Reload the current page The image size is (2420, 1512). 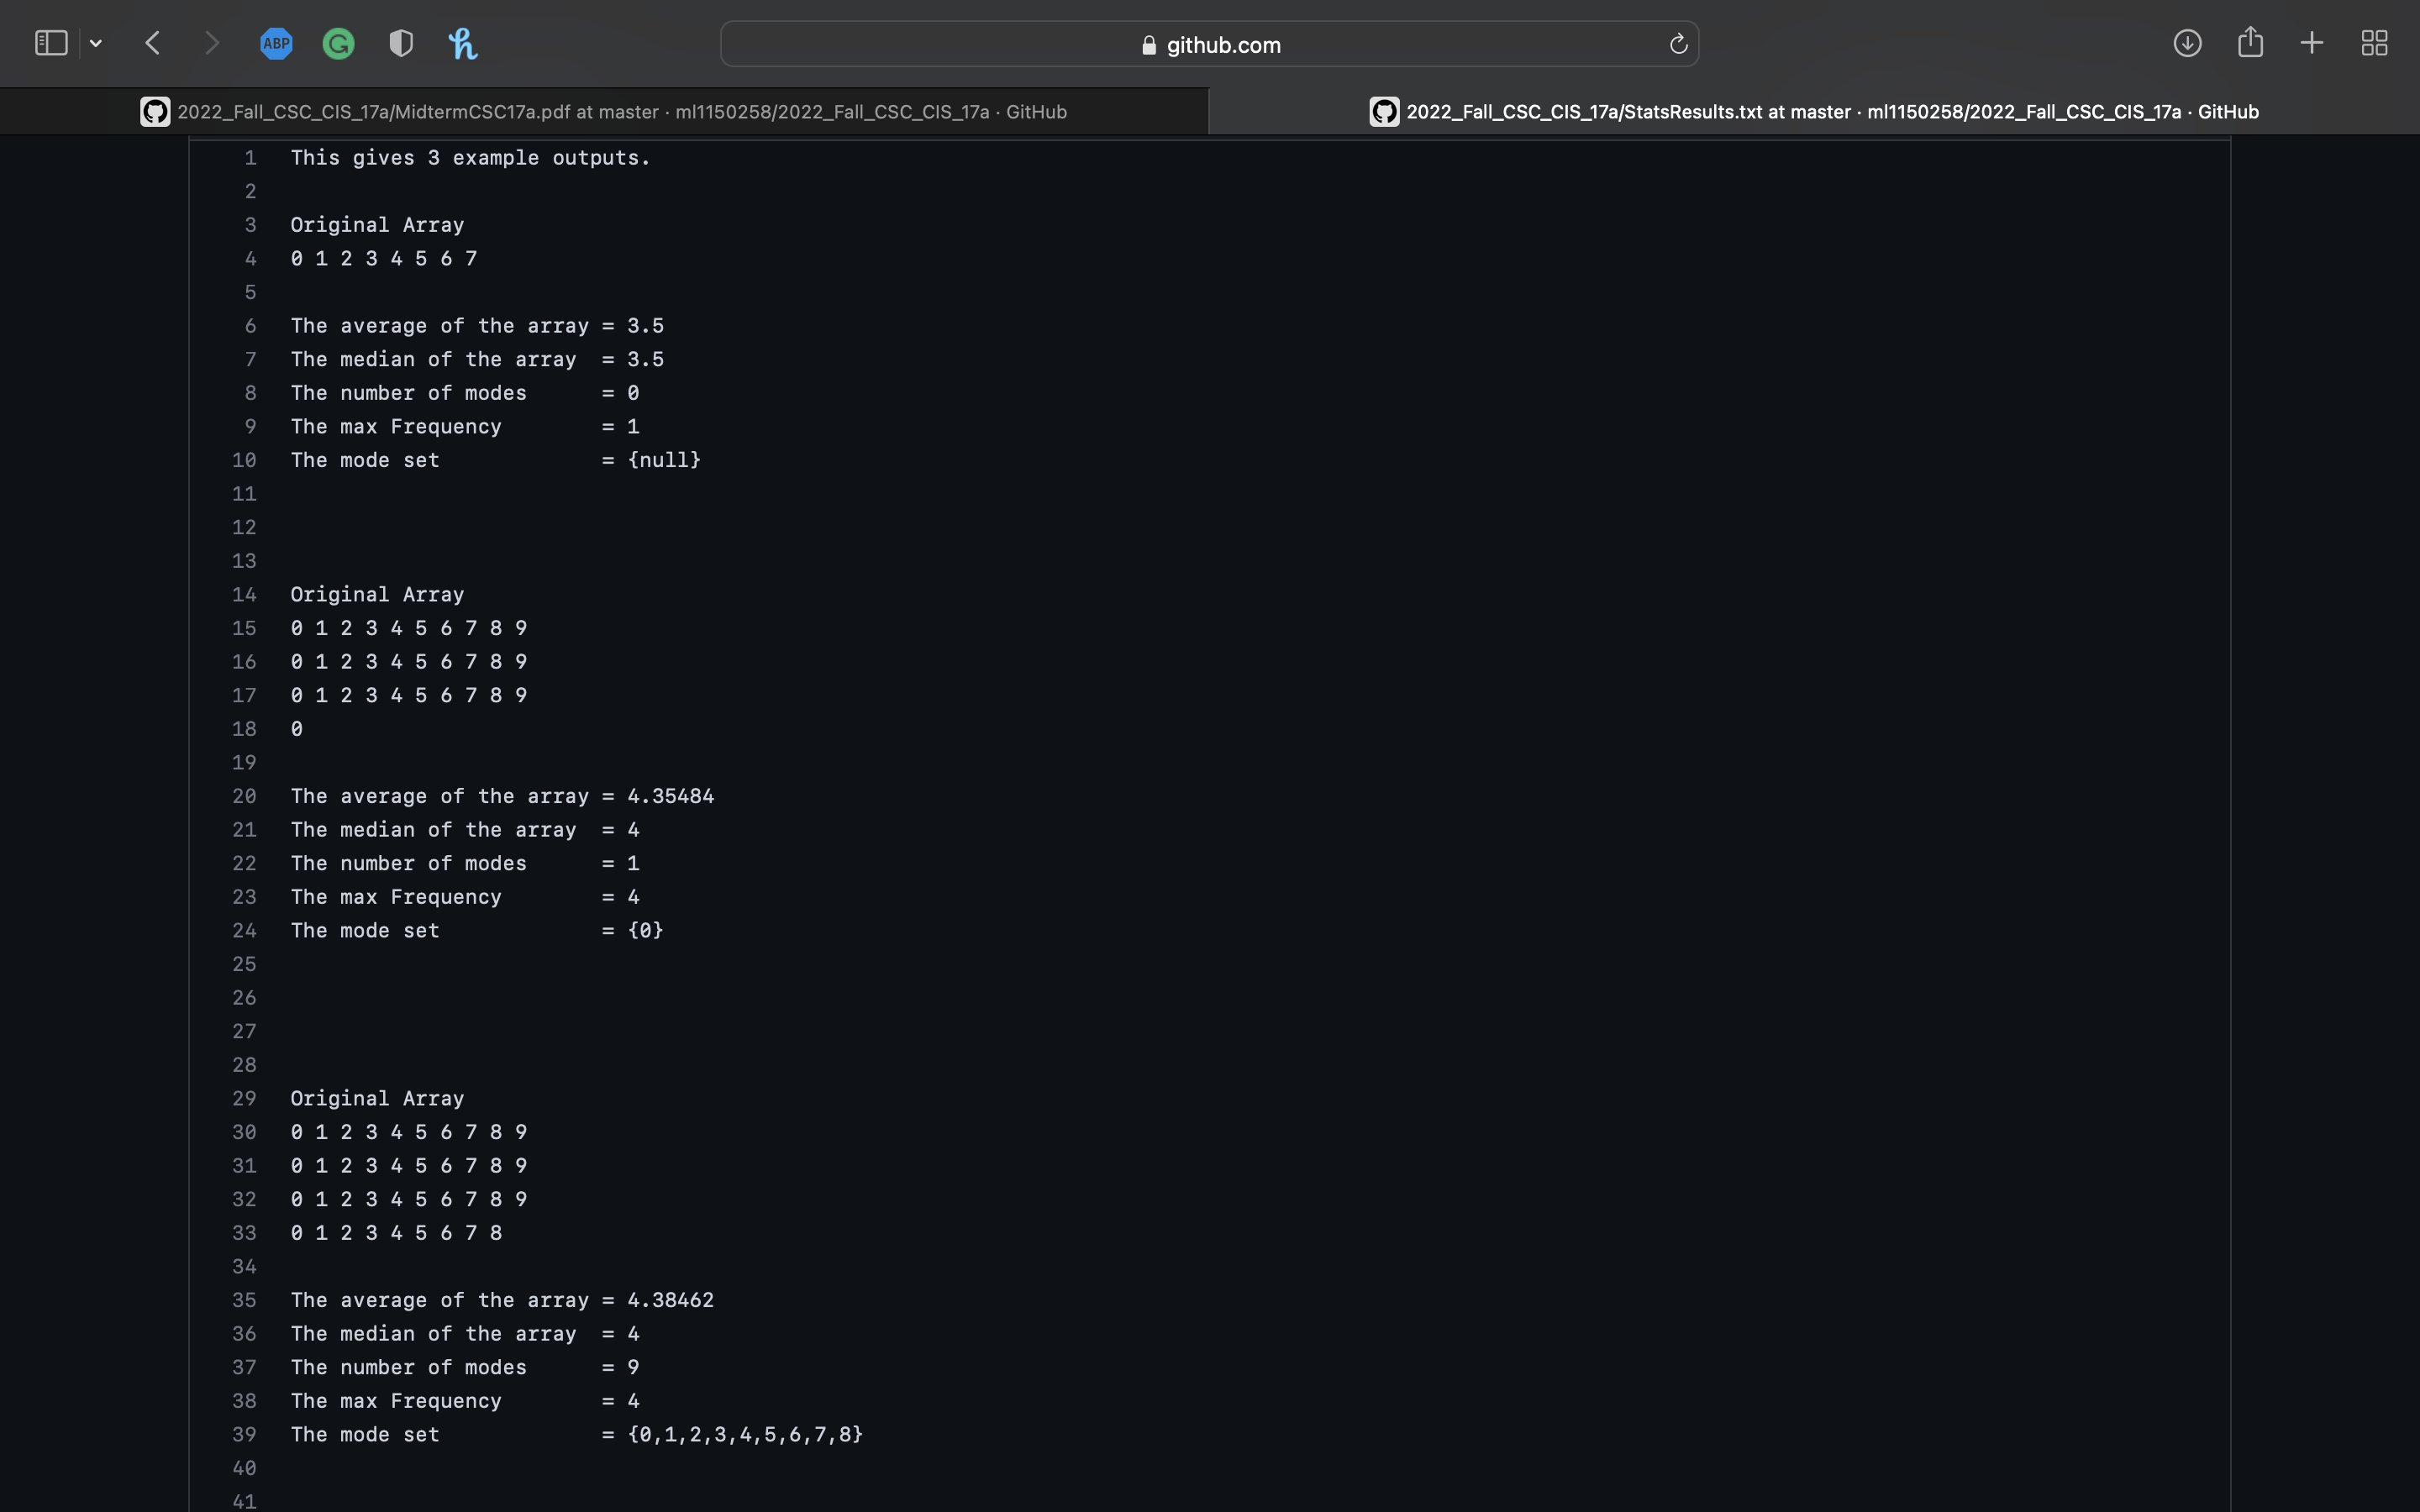[x=1678, y=43]
